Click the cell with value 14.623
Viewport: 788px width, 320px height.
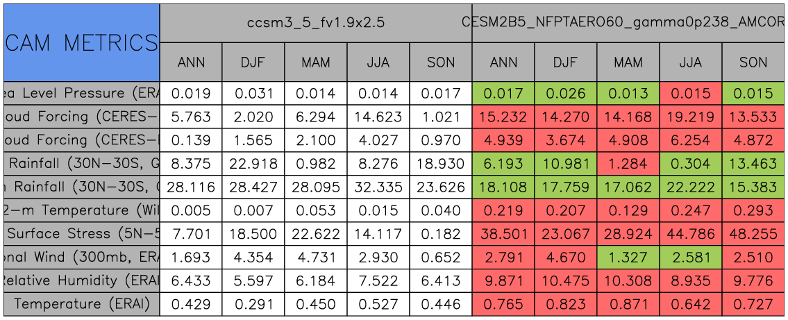pyautogui.click(x=378, y=117)
